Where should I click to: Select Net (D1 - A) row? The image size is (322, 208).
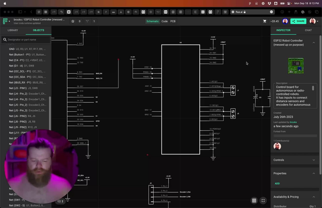pyautogui.click(x=28, y=66)
